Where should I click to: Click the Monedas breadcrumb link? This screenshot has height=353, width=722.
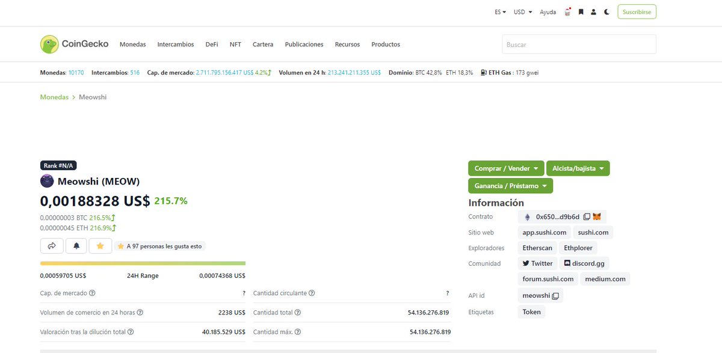tap(54, 97)
